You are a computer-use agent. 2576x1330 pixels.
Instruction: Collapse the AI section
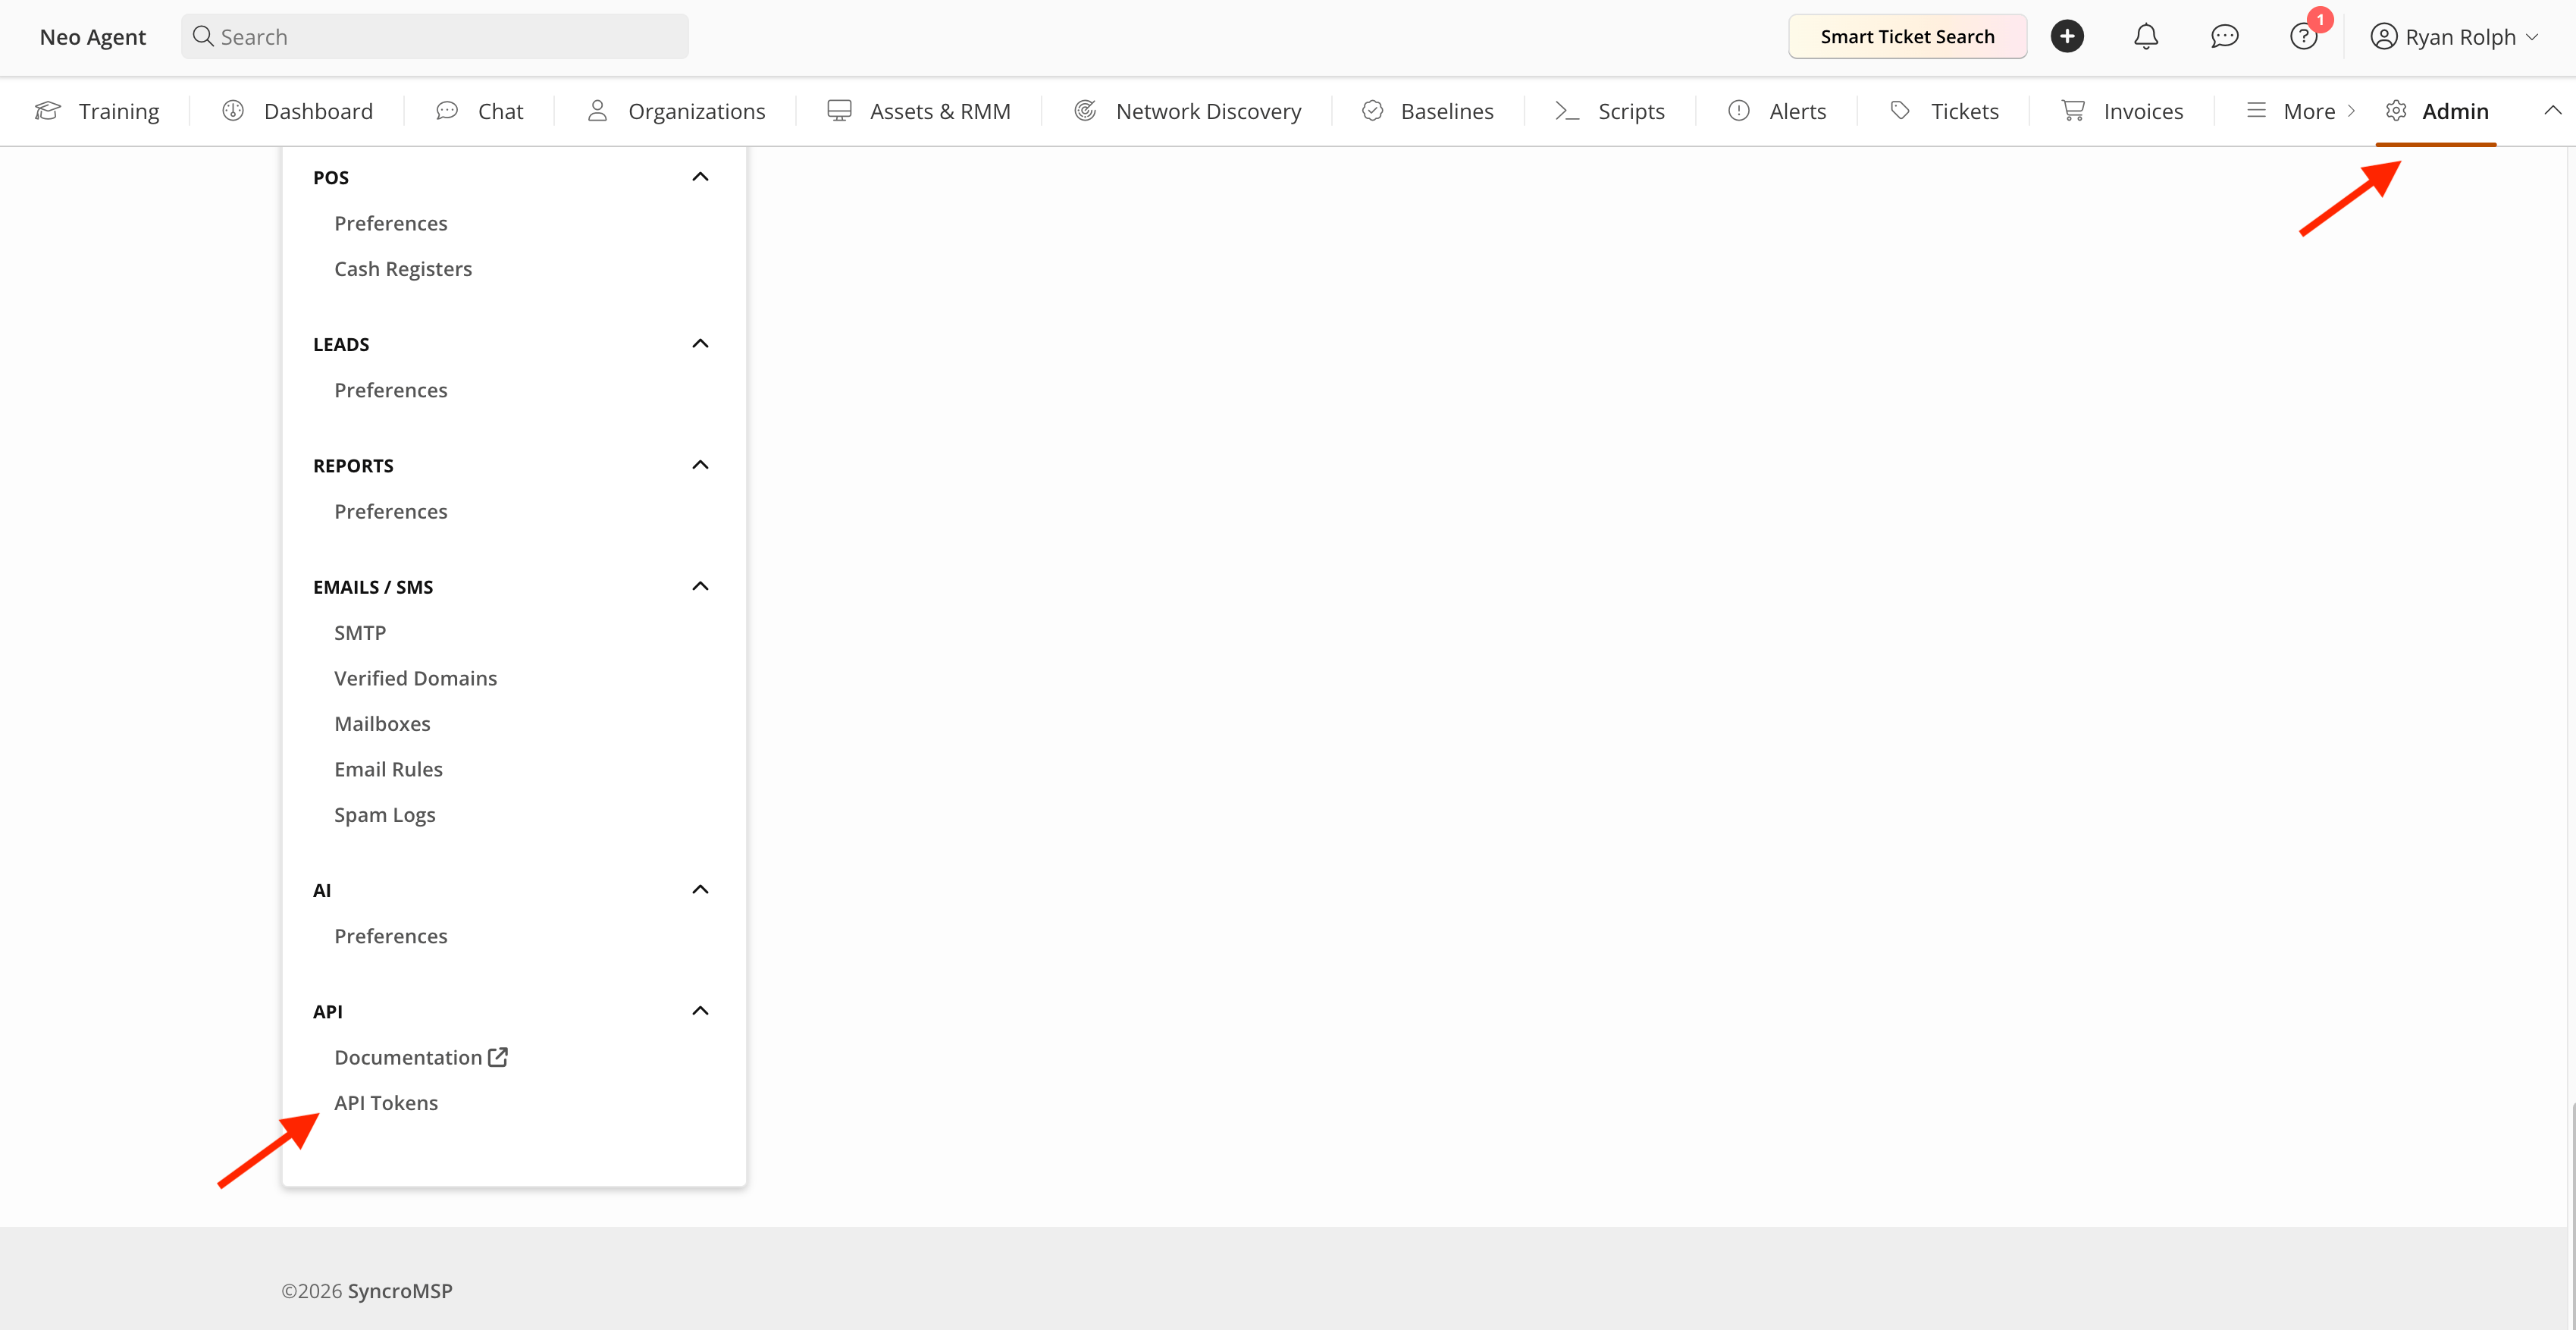pyautogui.click(x=700, y=890)
